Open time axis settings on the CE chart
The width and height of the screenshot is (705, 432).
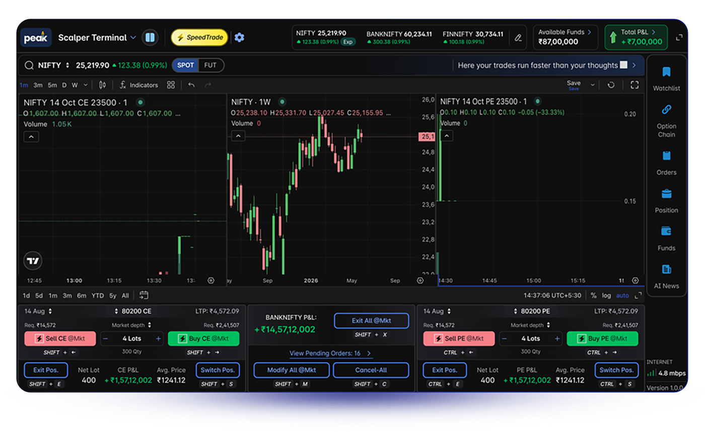click(211, 280)
